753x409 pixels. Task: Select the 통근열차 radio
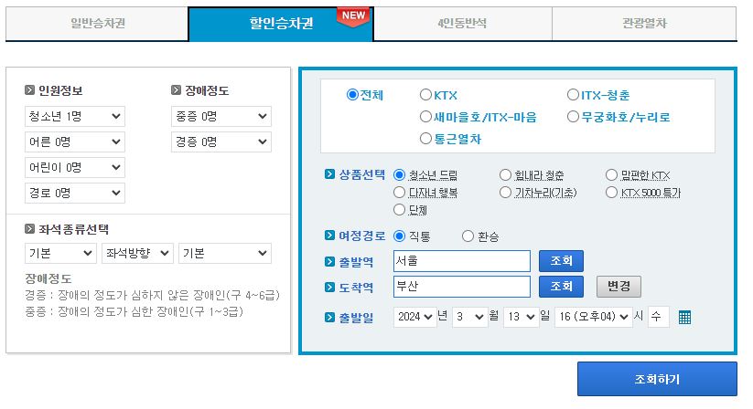tap(425, 139)
